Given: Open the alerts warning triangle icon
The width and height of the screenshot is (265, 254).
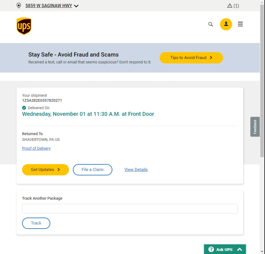Looking at the screenshot, I should point(230,6).
